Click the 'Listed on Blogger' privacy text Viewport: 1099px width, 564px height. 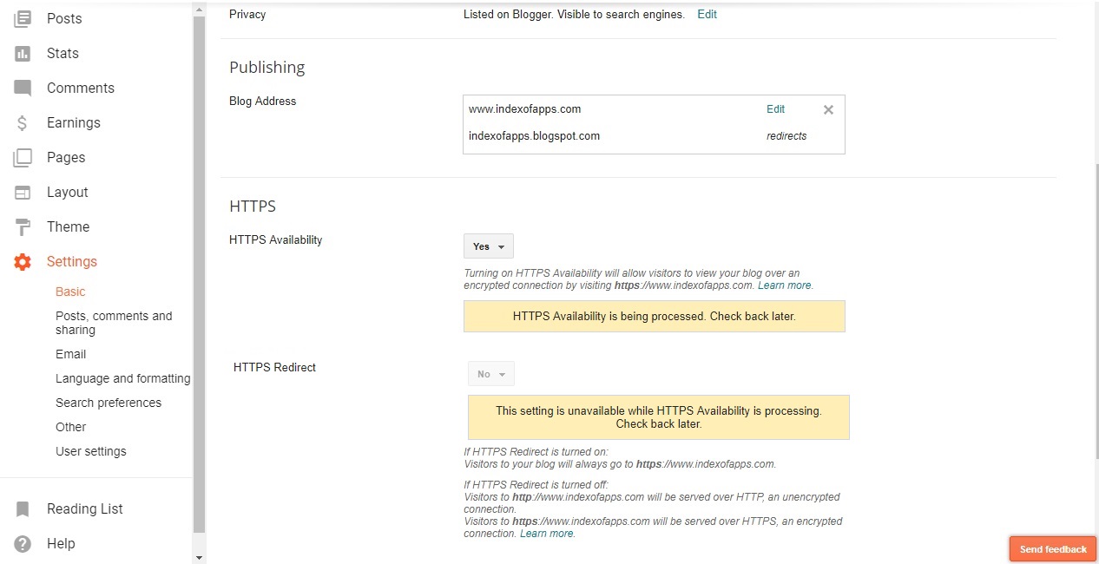pyautogui.click(x=574, y=15)
